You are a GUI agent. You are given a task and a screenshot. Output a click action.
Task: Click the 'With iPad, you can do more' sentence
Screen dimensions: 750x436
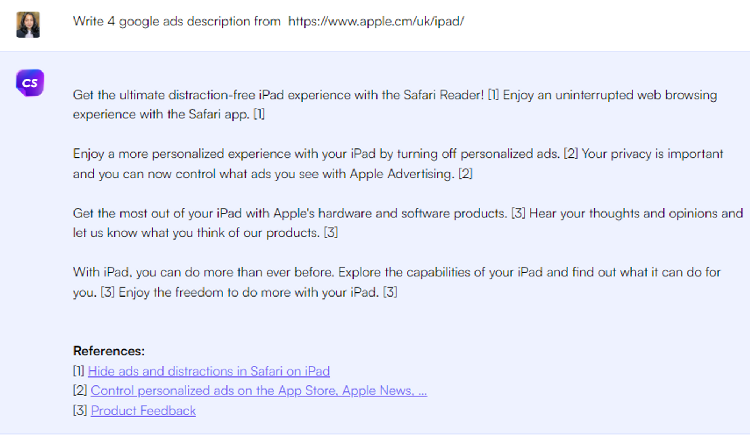[203, 272]
